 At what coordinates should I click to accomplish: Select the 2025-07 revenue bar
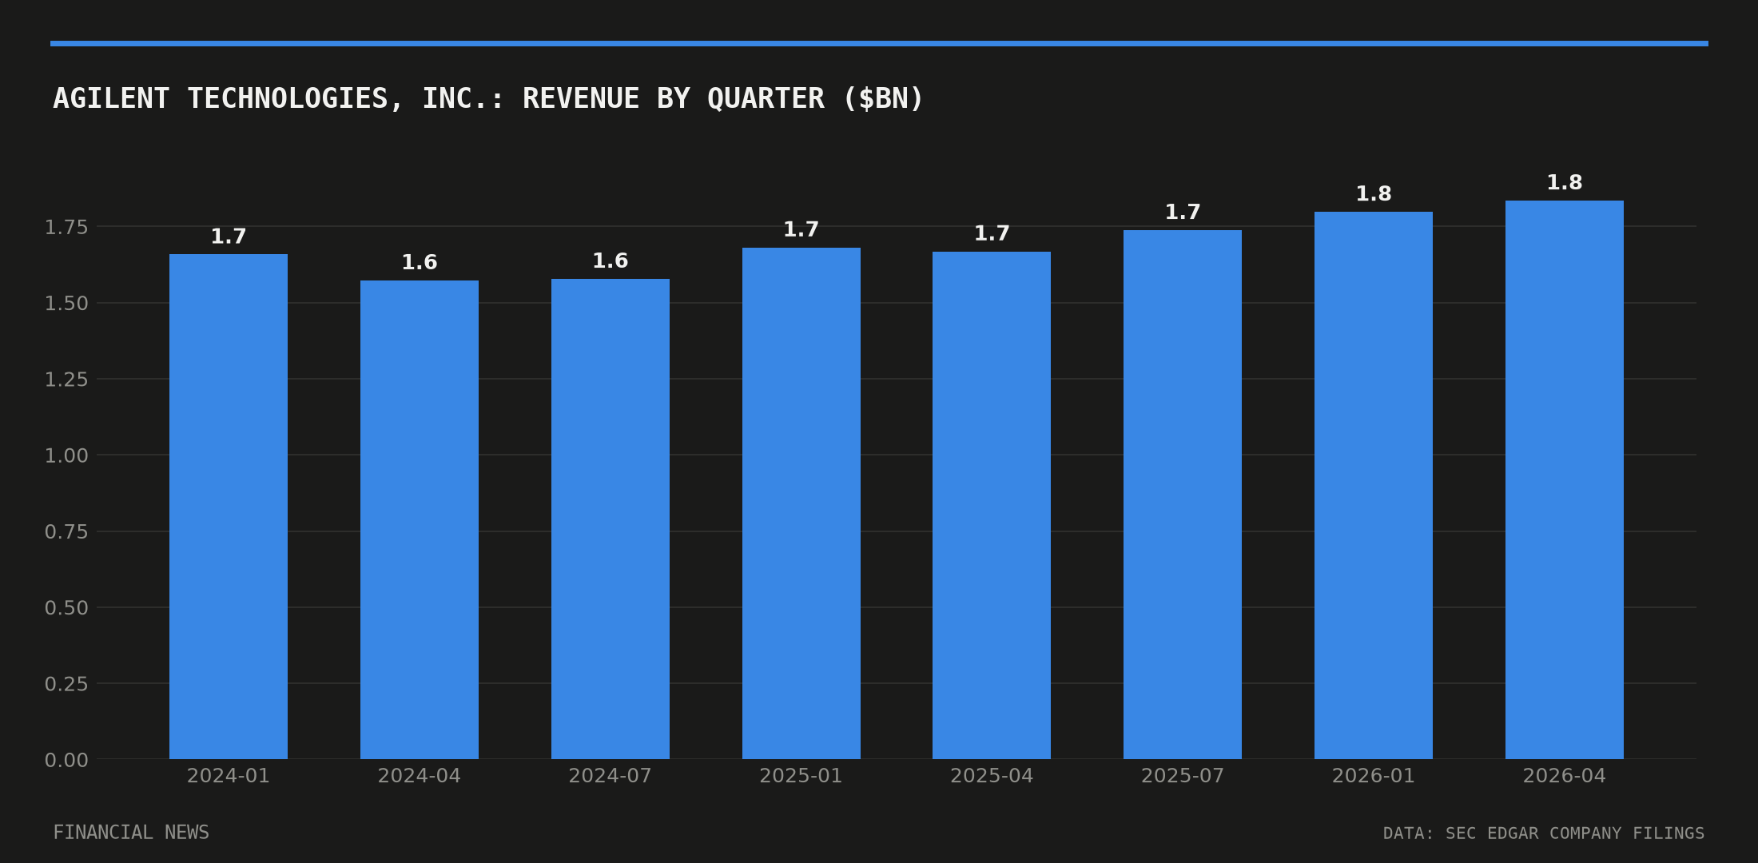point(1183,495)
